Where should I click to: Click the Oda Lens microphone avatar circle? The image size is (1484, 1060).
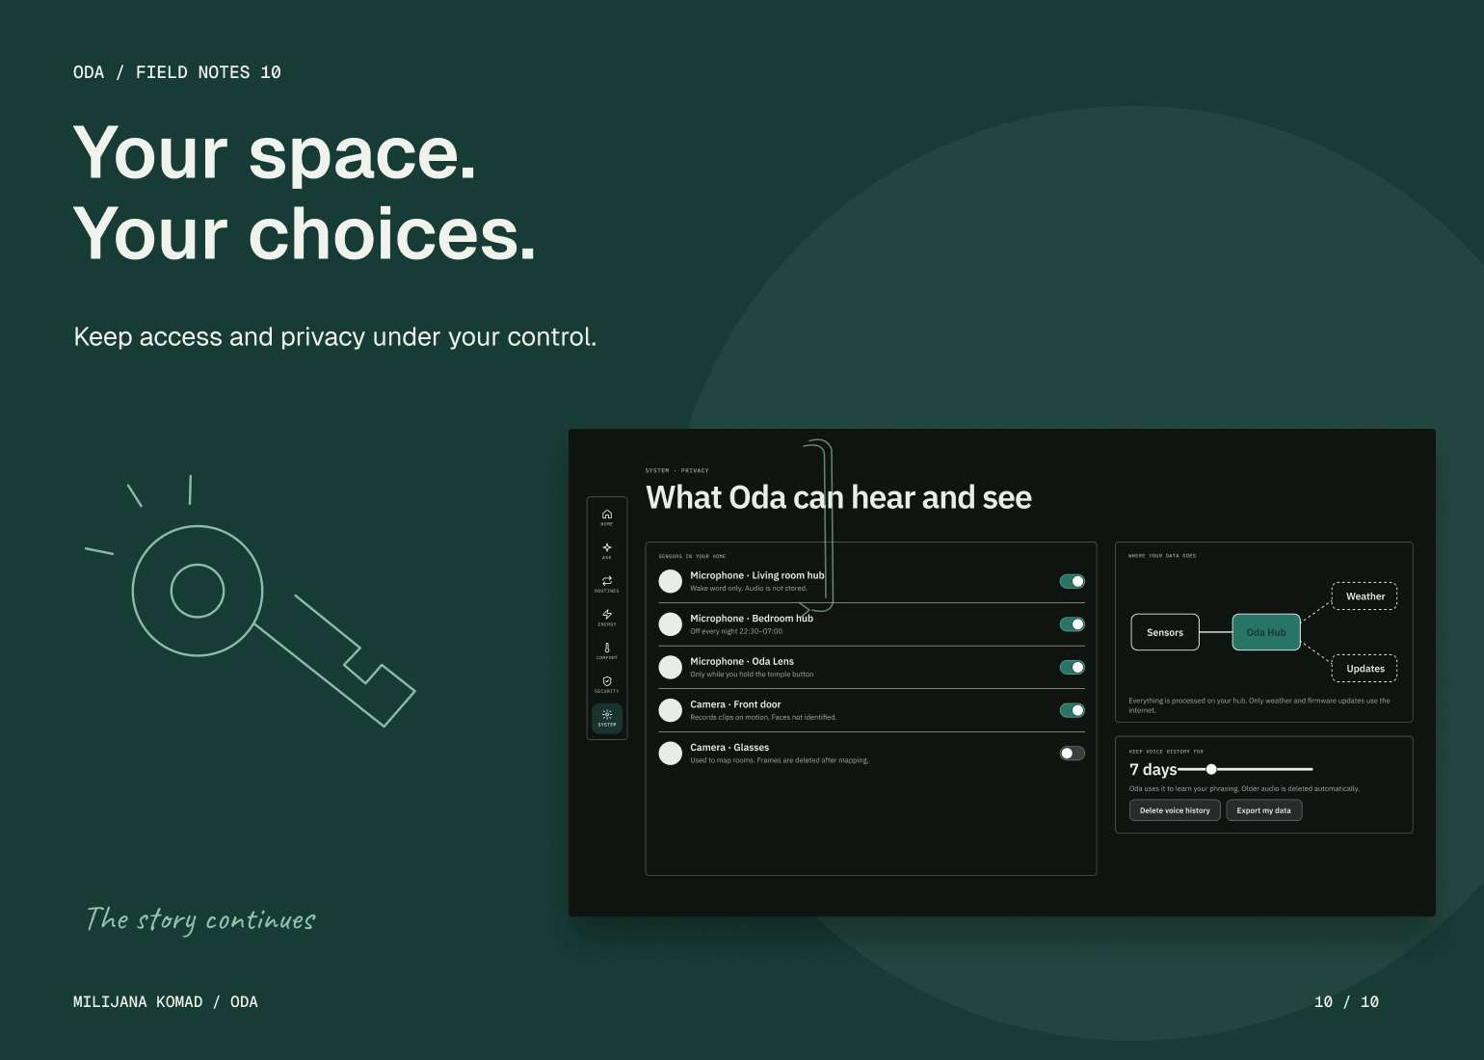[x=671, y=667]
